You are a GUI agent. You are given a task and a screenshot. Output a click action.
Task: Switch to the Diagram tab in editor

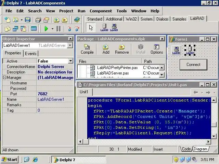(x=201, y=149)
